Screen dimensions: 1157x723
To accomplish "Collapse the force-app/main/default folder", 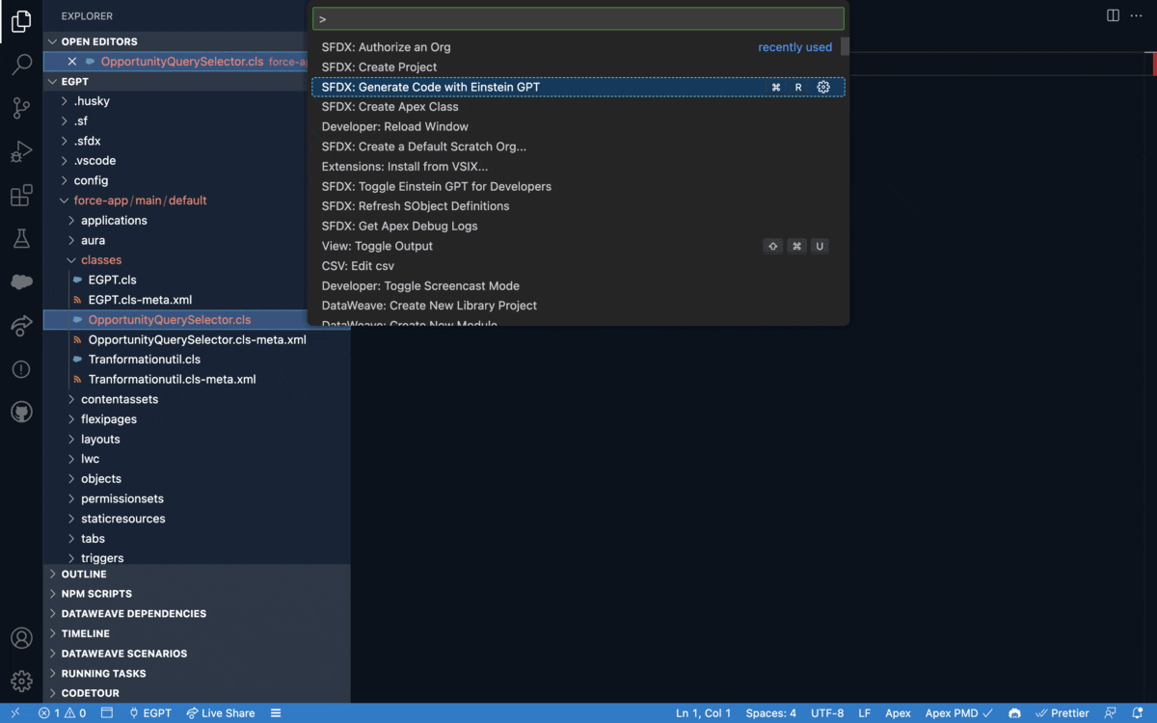I will 140,201.
